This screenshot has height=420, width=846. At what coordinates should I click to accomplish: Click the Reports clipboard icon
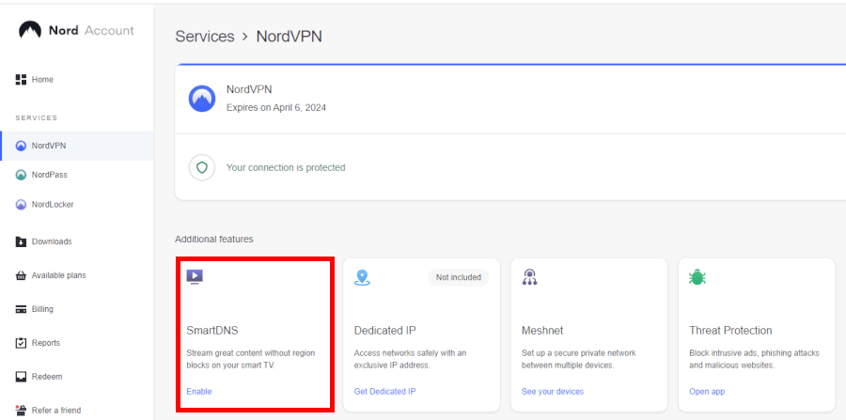click(x=21, y=343)
